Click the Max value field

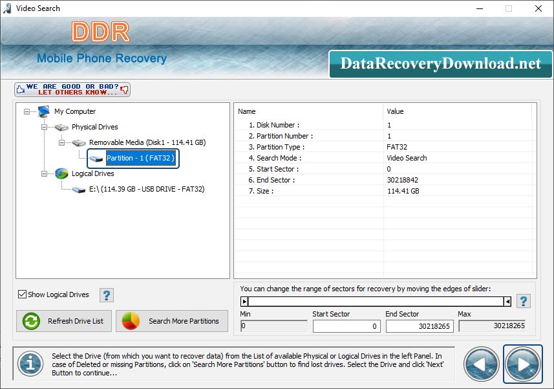pos(492,326)
